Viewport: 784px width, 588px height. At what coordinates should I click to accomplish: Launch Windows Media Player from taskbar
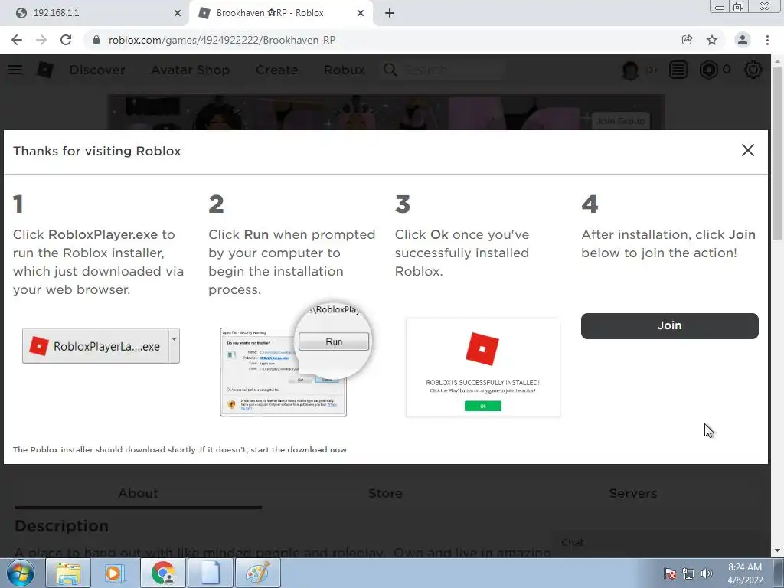[115, 573]
